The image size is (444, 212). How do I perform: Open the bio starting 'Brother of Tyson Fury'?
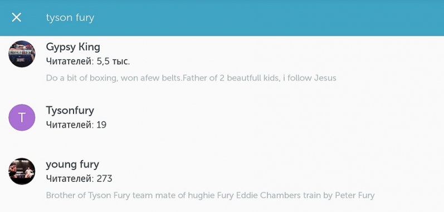point(210,195)
